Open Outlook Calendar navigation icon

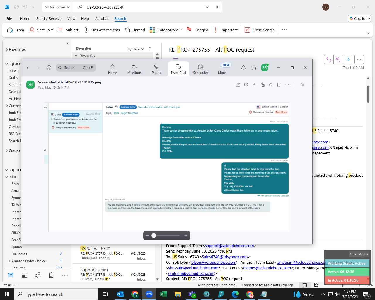[x=24, y=275]
